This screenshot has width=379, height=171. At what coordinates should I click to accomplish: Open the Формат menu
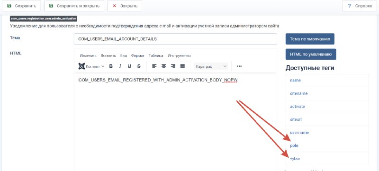tap(138, 55)
